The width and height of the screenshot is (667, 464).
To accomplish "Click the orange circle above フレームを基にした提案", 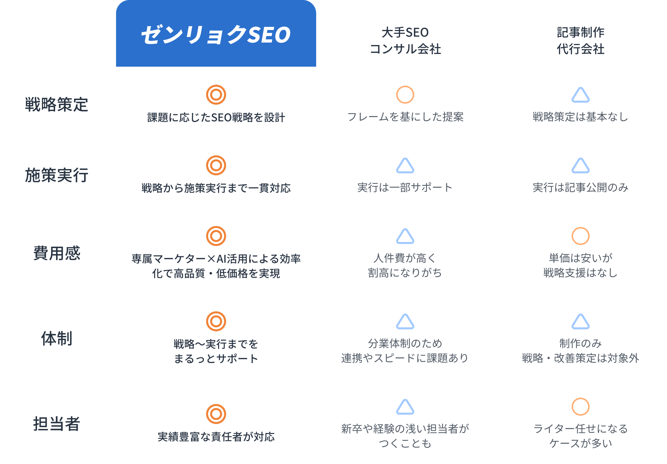I will [x=405, y=95].
